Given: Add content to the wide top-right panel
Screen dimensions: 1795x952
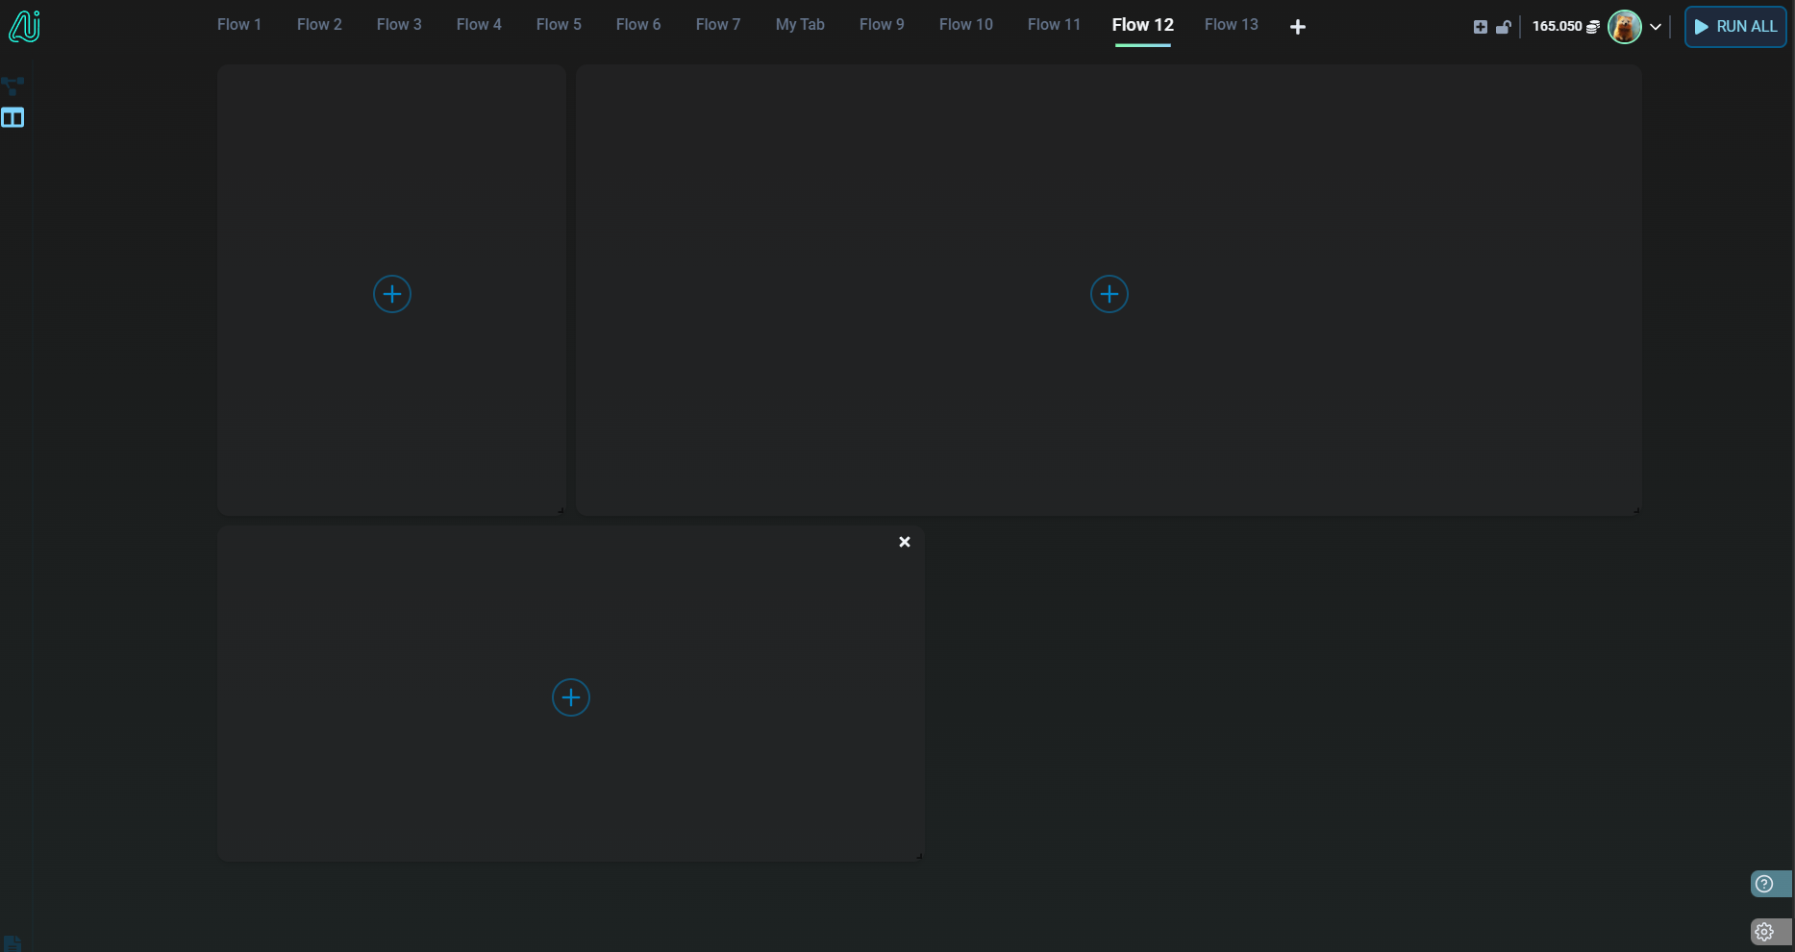Looking at the screenshot, I should click(x=1109, y=294).
